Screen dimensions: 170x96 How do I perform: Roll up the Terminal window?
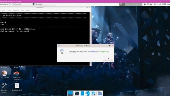(82, 8)
